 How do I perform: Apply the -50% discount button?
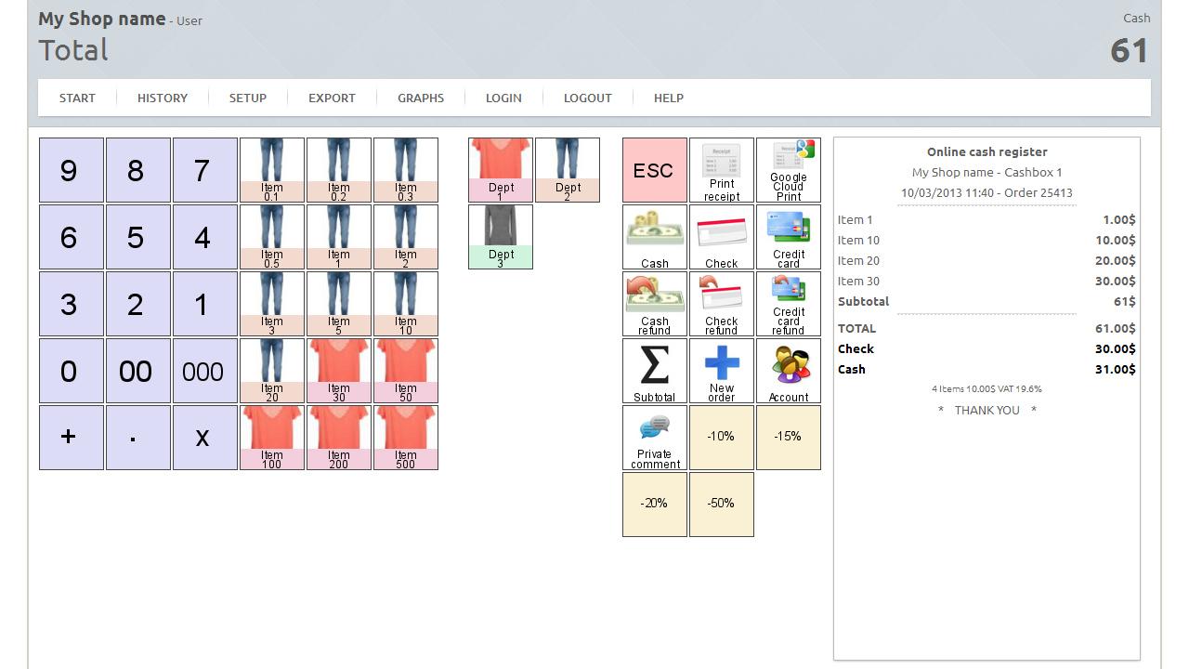point(722,505)
